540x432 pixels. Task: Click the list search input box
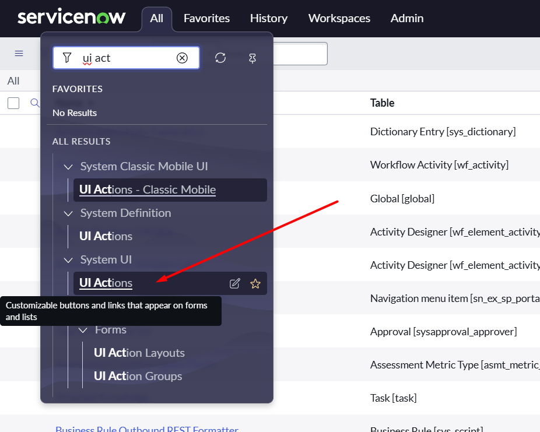tap(300, 54)
